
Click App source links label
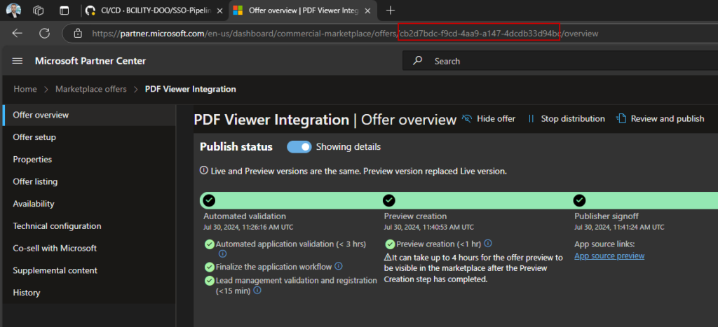(x=604, y=244)
